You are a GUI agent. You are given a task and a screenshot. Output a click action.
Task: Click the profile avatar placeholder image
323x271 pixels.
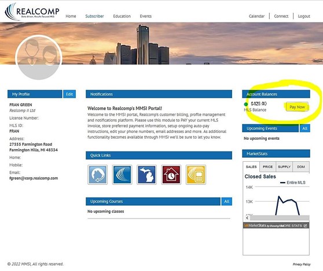(39, 57)
